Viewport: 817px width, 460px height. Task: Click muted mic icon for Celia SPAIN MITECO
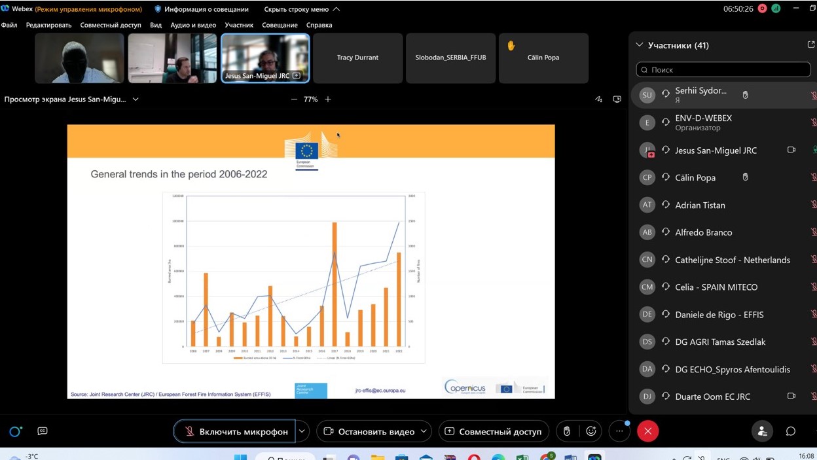coord(814,287)
